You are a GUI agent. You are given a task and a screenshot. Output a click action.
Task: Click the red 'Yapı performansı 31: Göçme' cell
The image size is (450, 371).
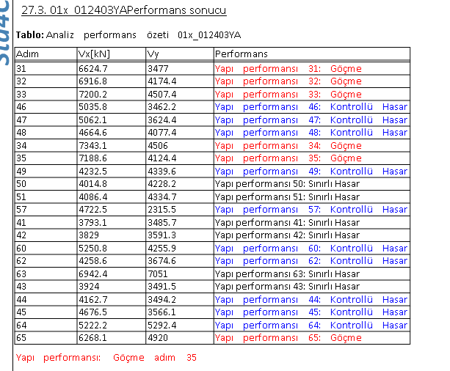(288, 68)
